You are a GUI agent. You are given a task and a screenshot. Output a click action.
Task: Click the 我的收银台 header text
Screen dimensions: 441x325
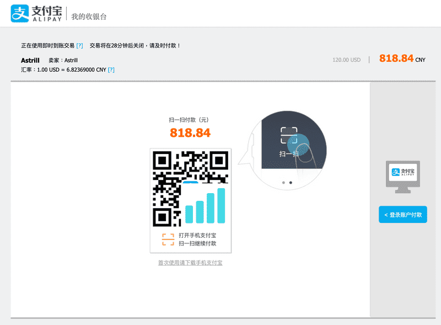[x=89, y=17]
